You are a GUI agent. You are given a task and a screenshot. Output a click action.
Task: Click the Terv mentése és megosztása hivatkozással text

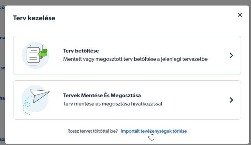pos(113,104)
